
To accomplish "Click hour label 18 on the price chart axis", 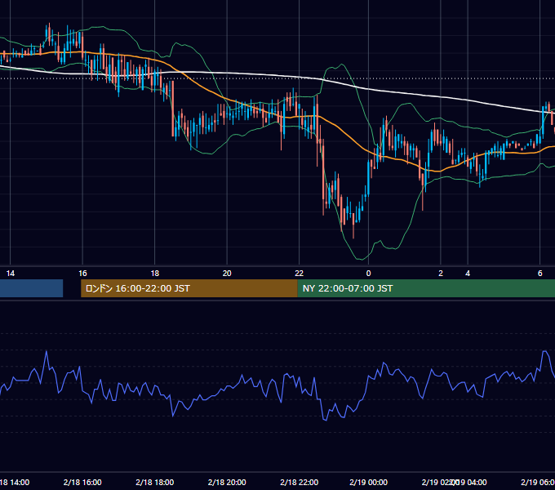I will 155,274.
